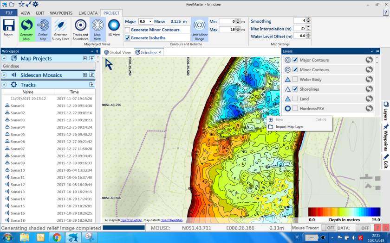
Task: Toggle Shorelines layer checkbox
Action: click(295, 89)
